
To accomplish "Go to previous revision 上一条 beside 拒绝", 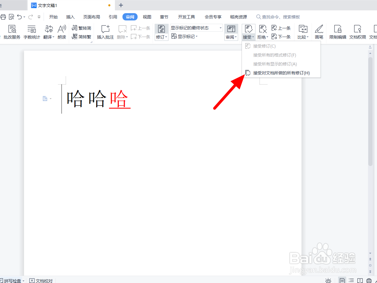I will coord(281,28).
